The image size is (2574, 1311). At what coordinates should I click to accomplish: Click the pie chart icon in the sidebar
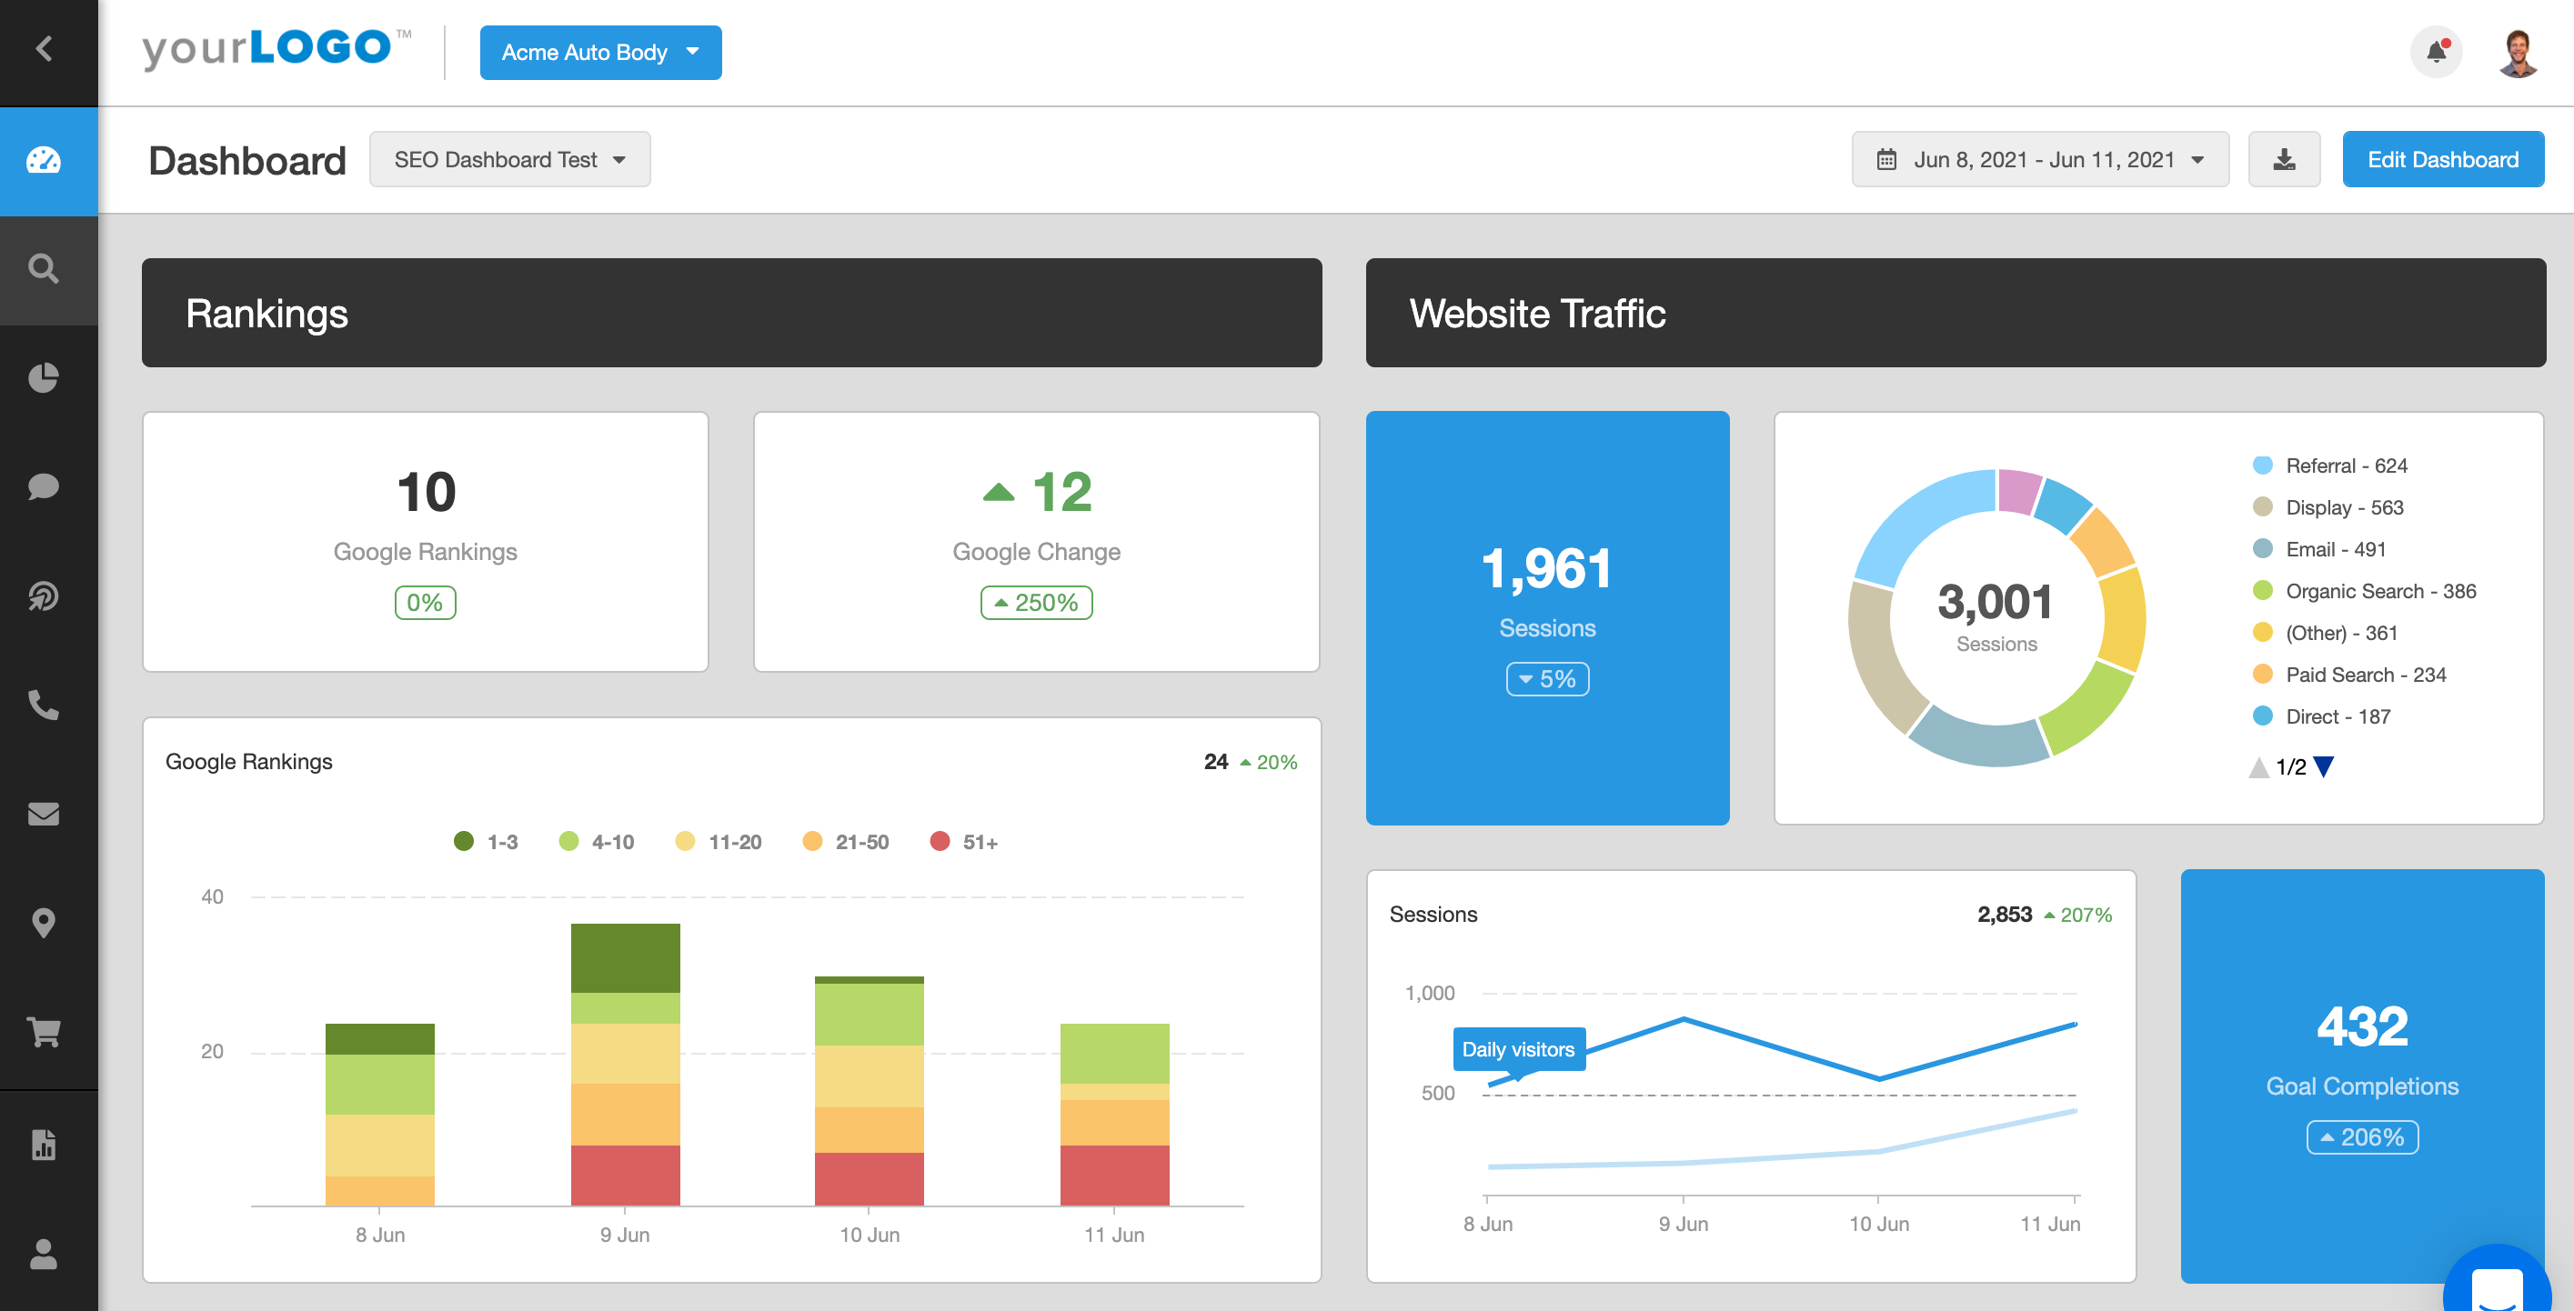45,376
